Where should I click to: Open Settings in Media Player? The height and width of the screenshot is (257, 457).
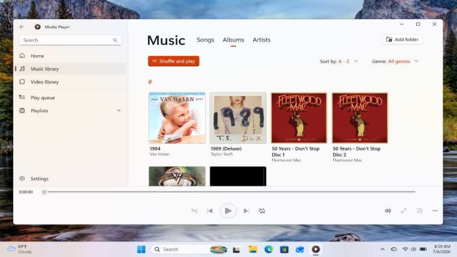pos(71,179)
